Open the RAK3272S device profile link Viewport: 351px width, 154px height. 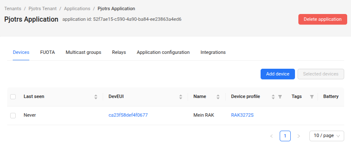point(242,115)
